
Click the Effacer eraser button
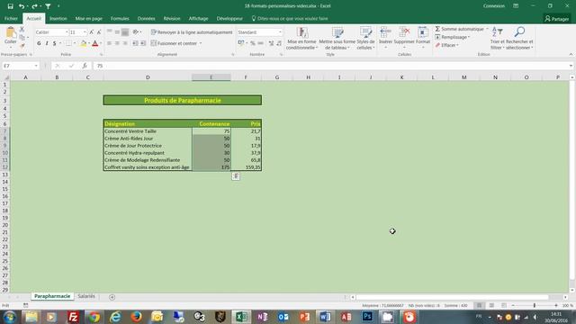(446, 45)
